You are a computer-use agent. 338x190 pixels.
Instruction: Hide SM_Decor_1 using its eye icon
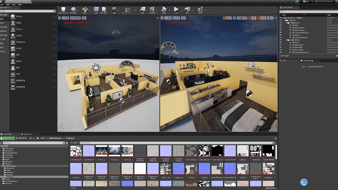click(281, 35)
